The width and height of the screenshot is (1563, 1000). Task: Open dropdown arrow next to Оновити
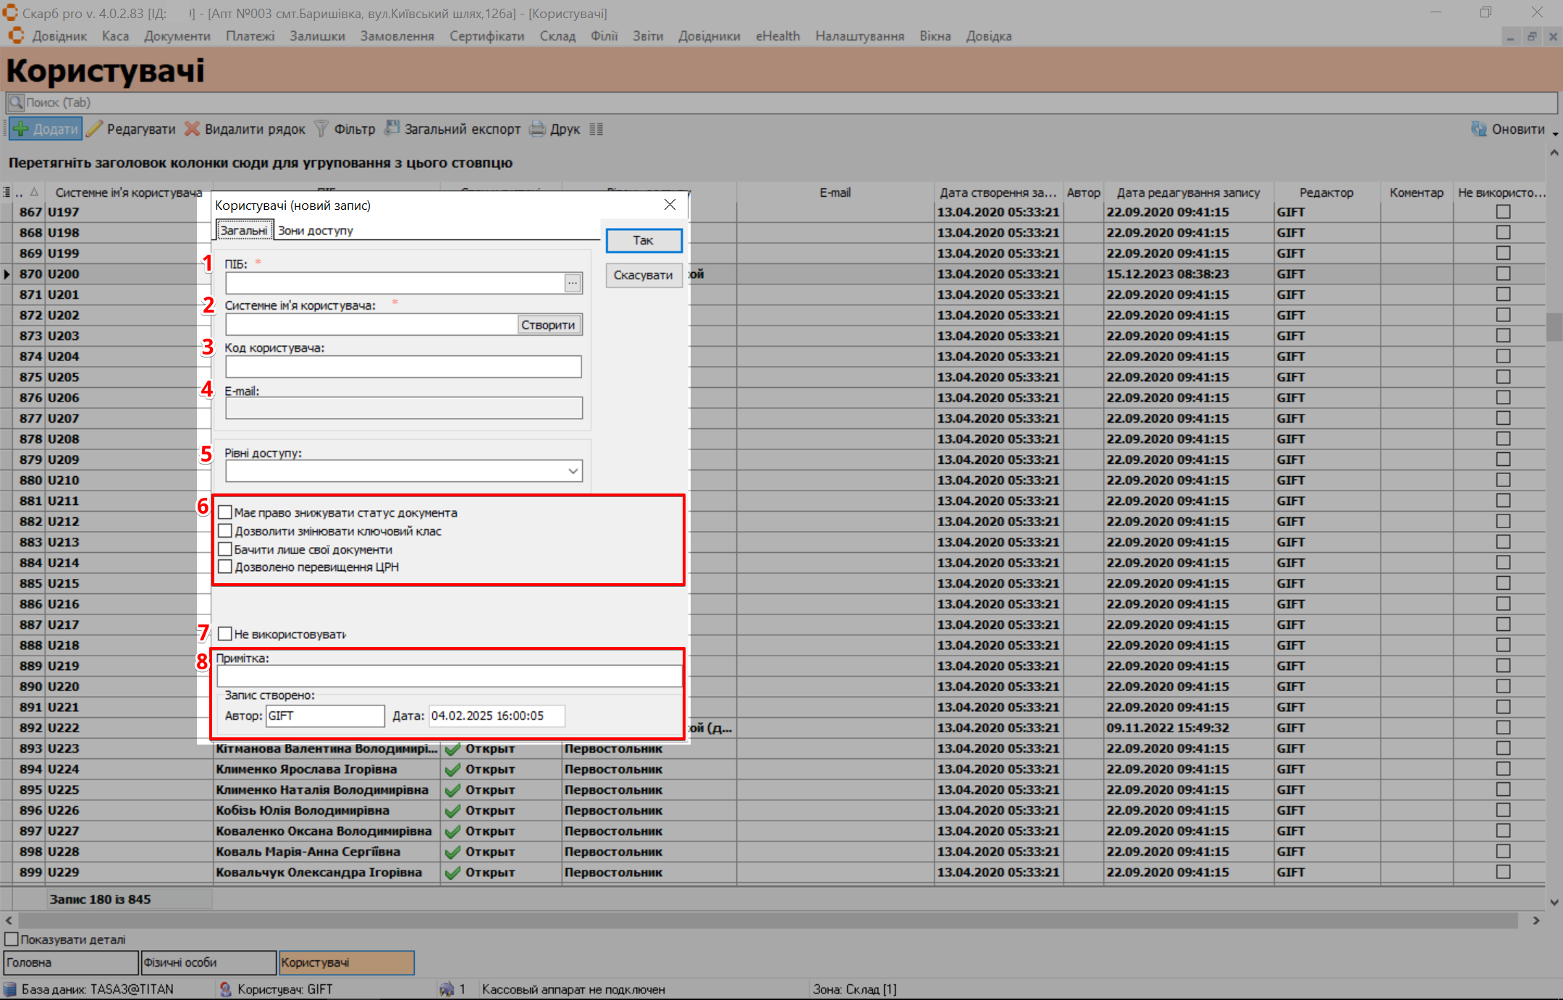tap(1555, 133)
